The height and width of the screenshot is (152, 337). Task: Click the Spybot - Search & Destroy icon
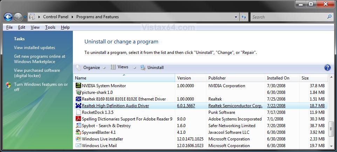tap(78, 125)
